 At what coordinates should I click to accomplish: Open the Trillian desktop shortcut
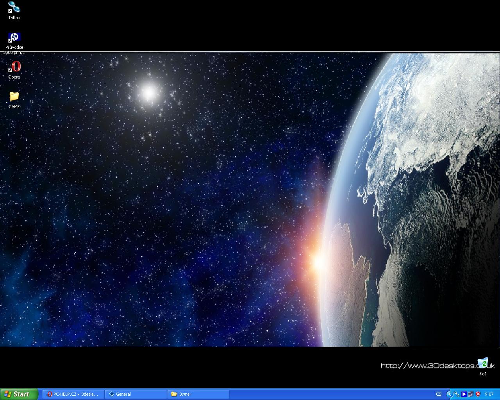[x=14, y=7]
